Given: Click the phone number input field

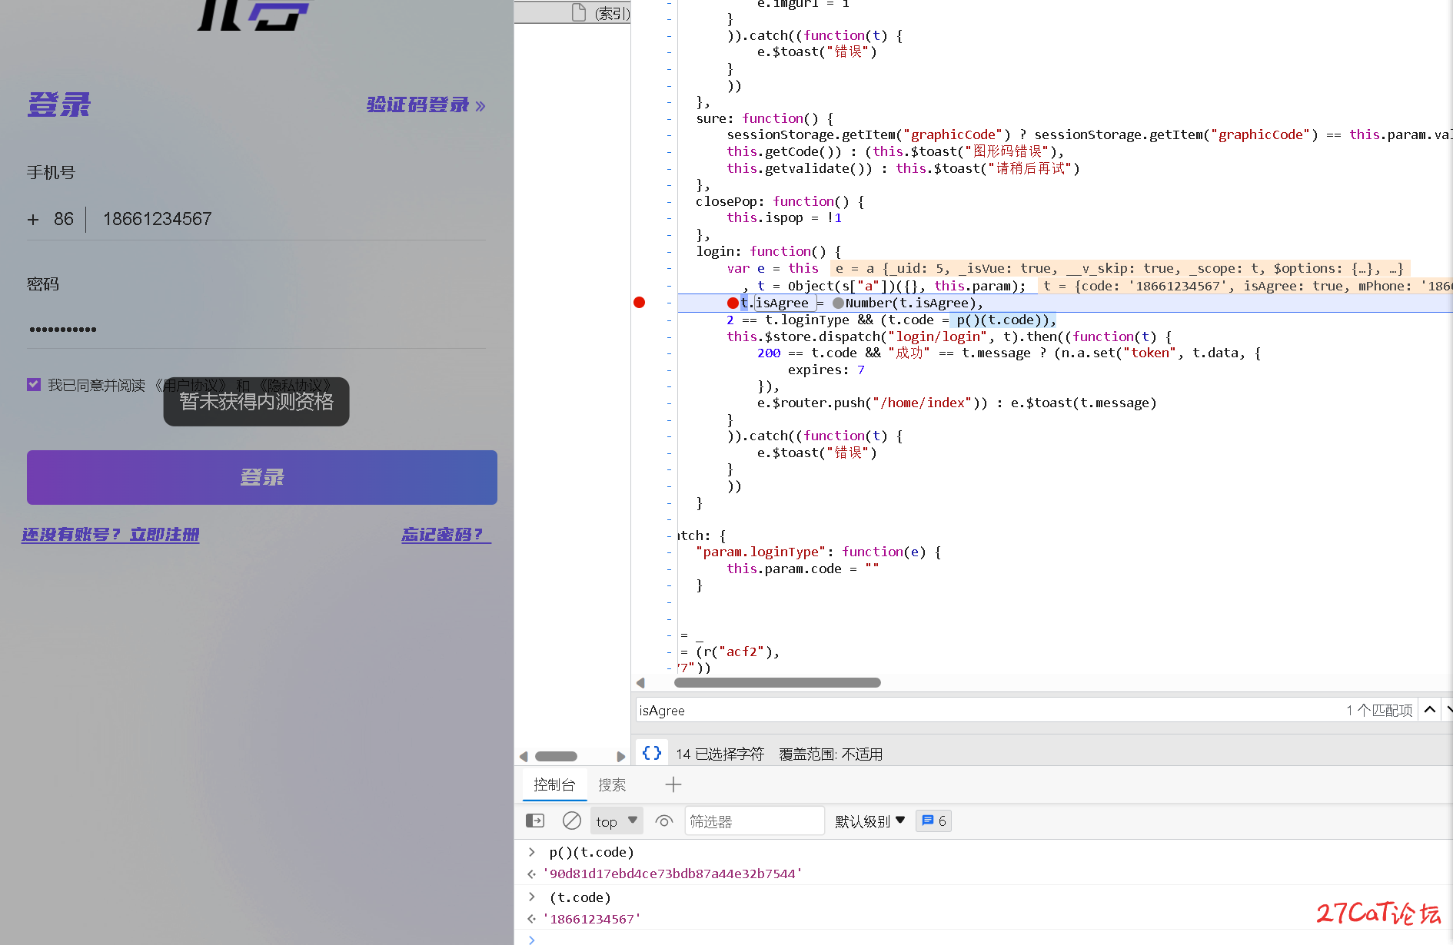Looking at the screenshot, I should [x=294, y=219].
